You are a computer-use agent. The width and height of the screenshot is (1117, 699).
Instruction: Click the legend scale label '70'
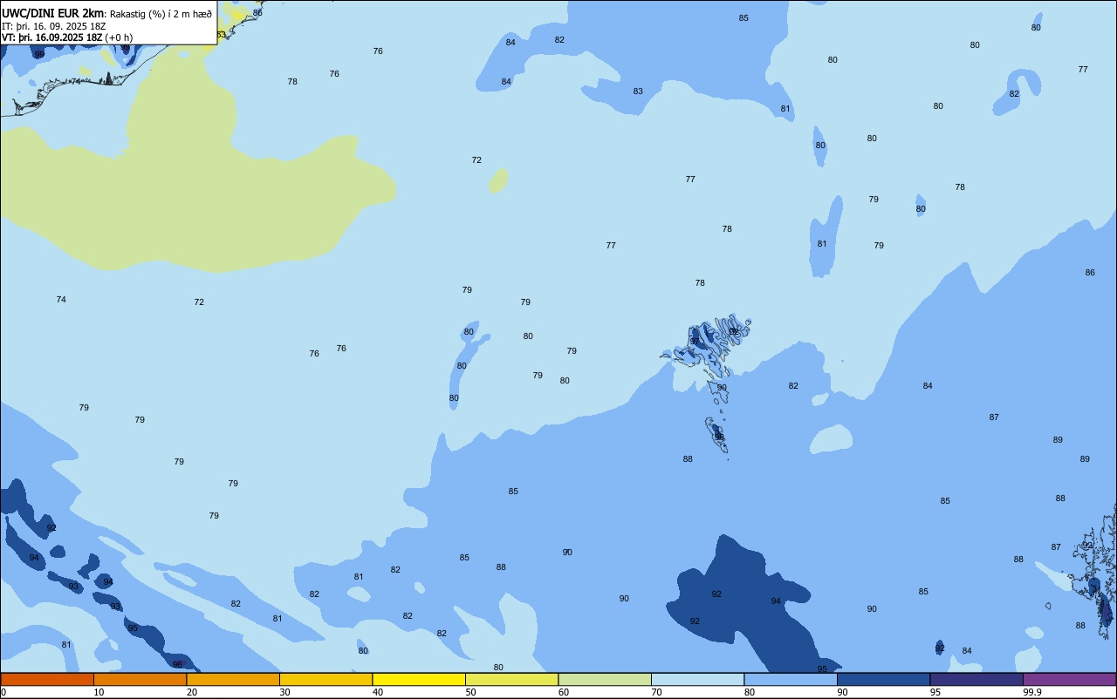656,692
